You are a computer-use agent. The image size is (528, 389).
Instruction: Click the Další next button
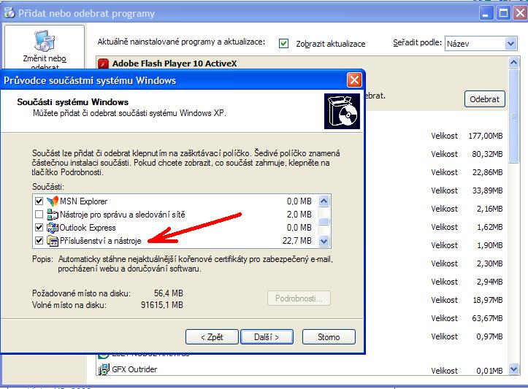click(x=267, y=337)
